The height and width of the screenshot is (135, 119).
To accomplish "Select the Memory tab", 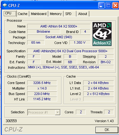I will point(56,14).
